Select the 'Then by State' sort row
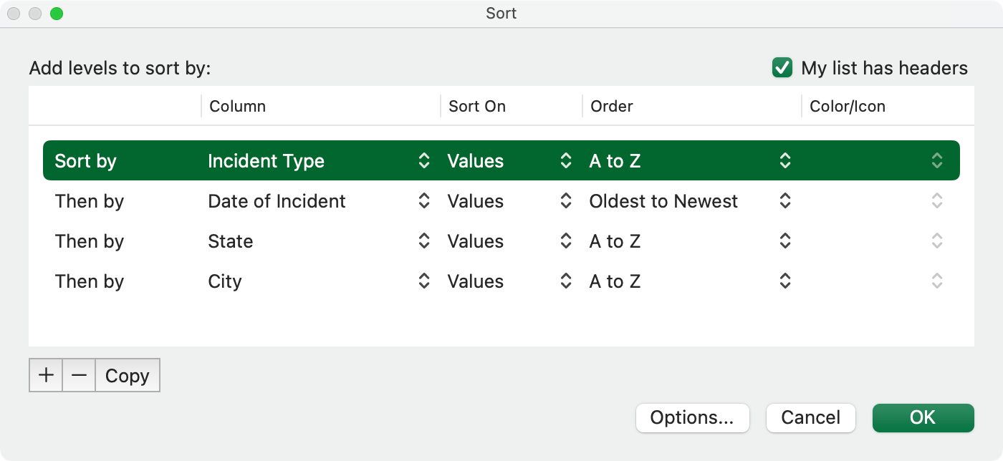The height and width of the screenshot is (461, 1003). tap(90, 241)
